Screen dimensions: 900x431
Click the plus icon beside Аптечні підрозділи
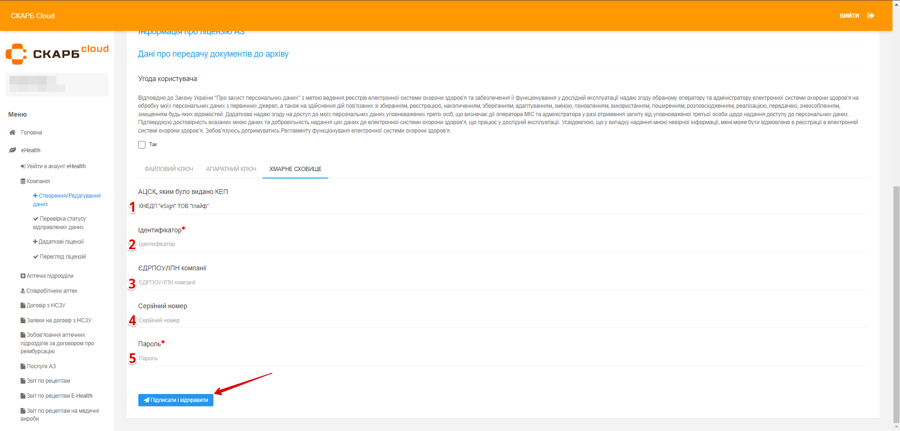tap(23, 276)
